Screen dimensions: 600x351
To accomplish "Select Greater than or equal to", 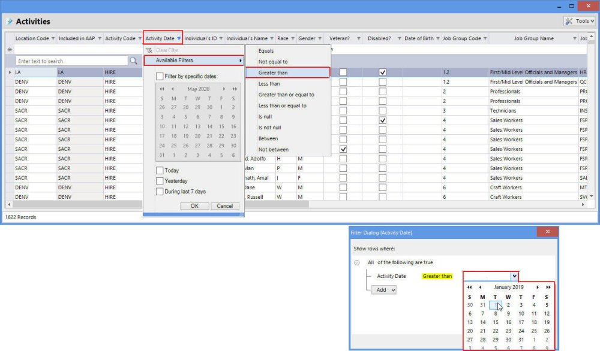I will click(286, 95).
